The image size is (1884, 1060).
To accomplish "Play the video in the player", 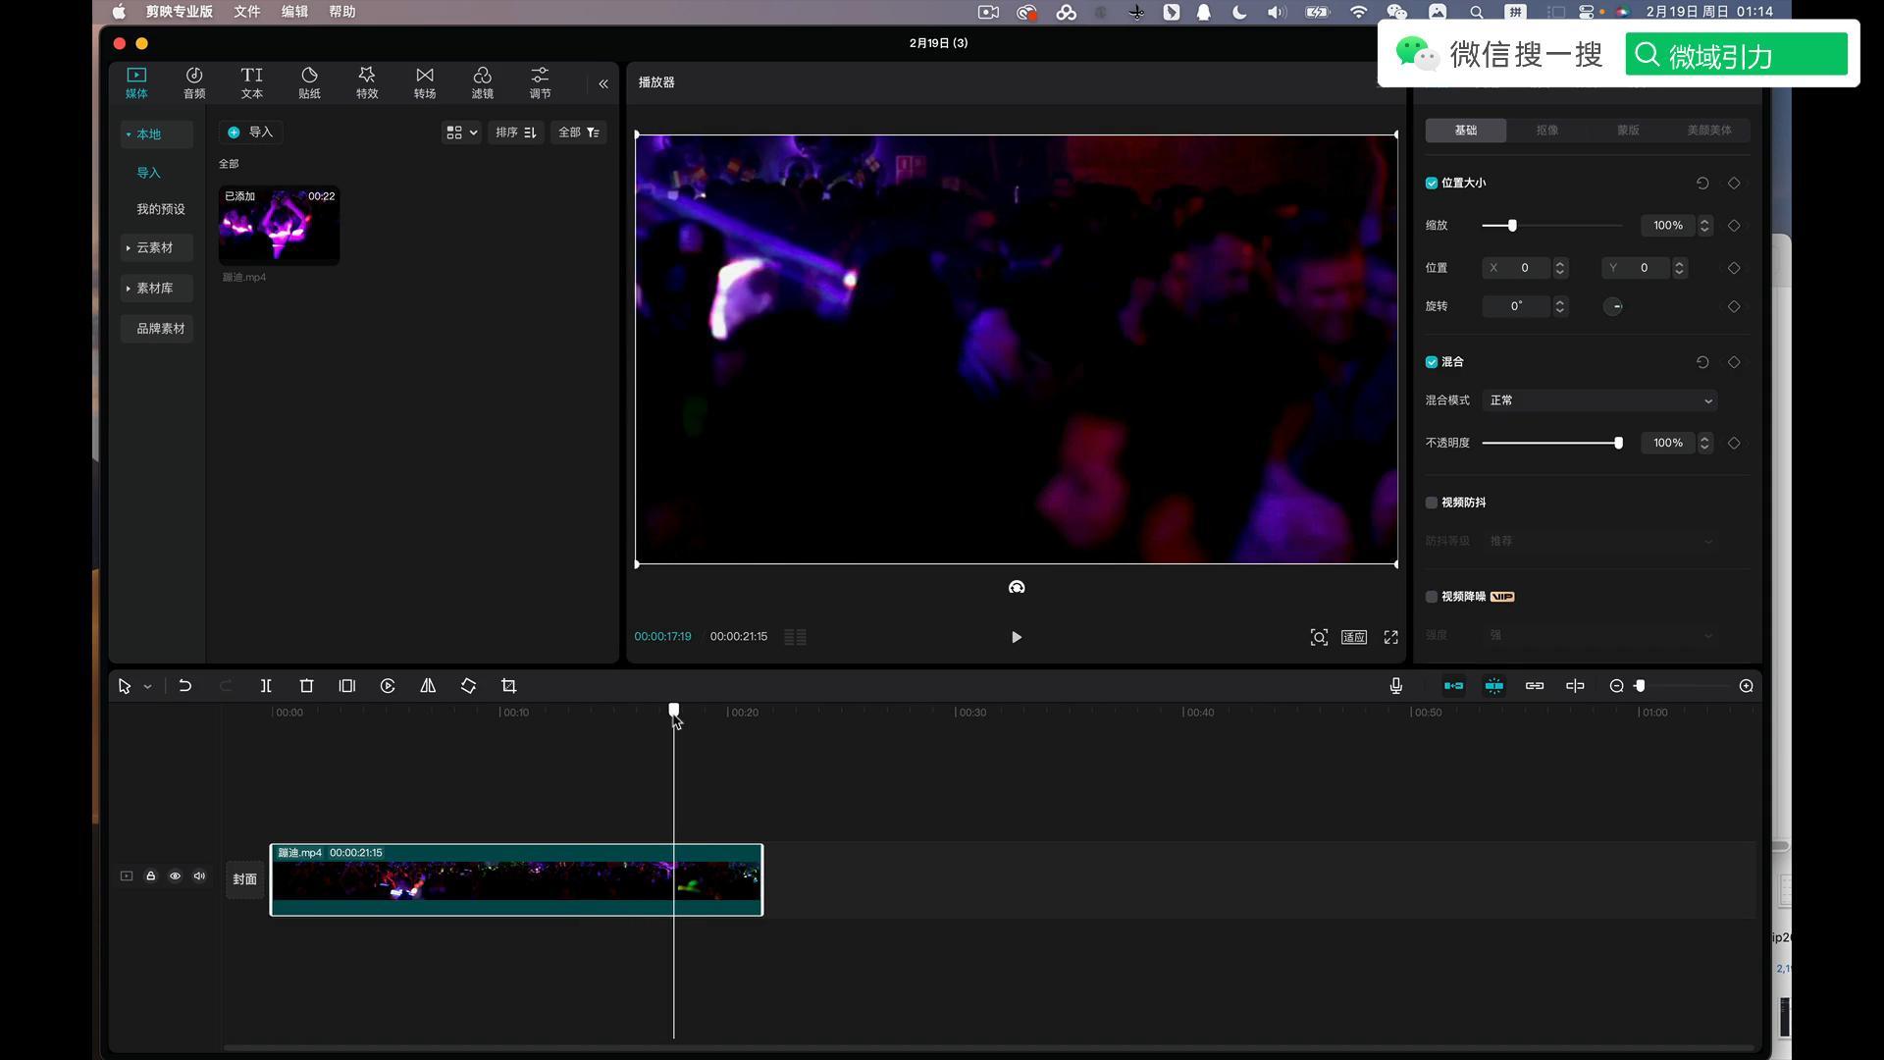I will (x=1017, y=637).
